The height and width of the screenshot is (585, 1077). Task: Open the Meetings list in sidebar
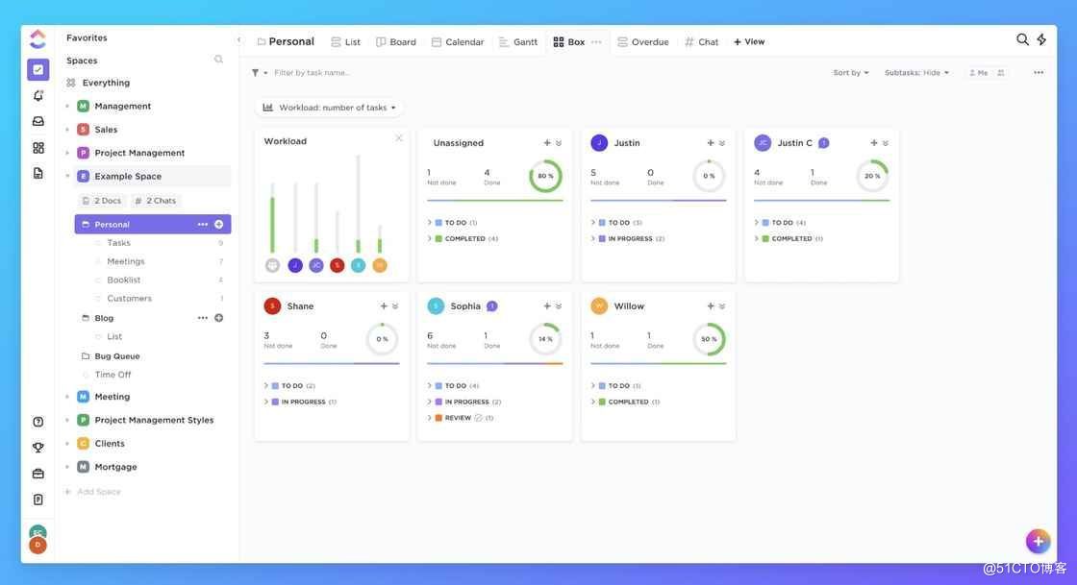pos(126,261)
